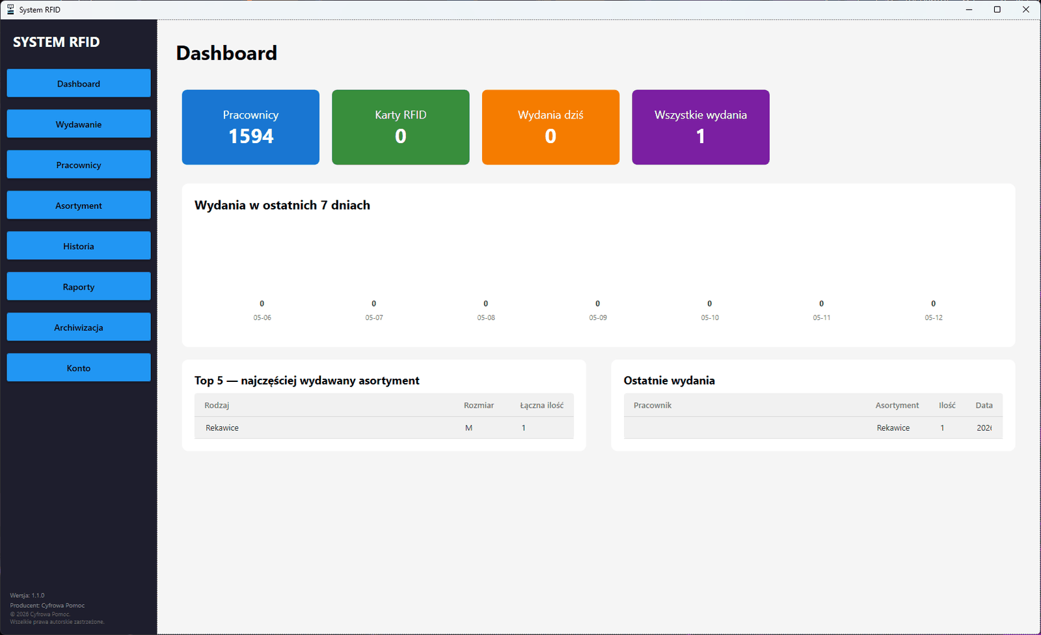
Task: Click the 'Wersja: 1.1.0' footer text
Action: click(27, 595)
